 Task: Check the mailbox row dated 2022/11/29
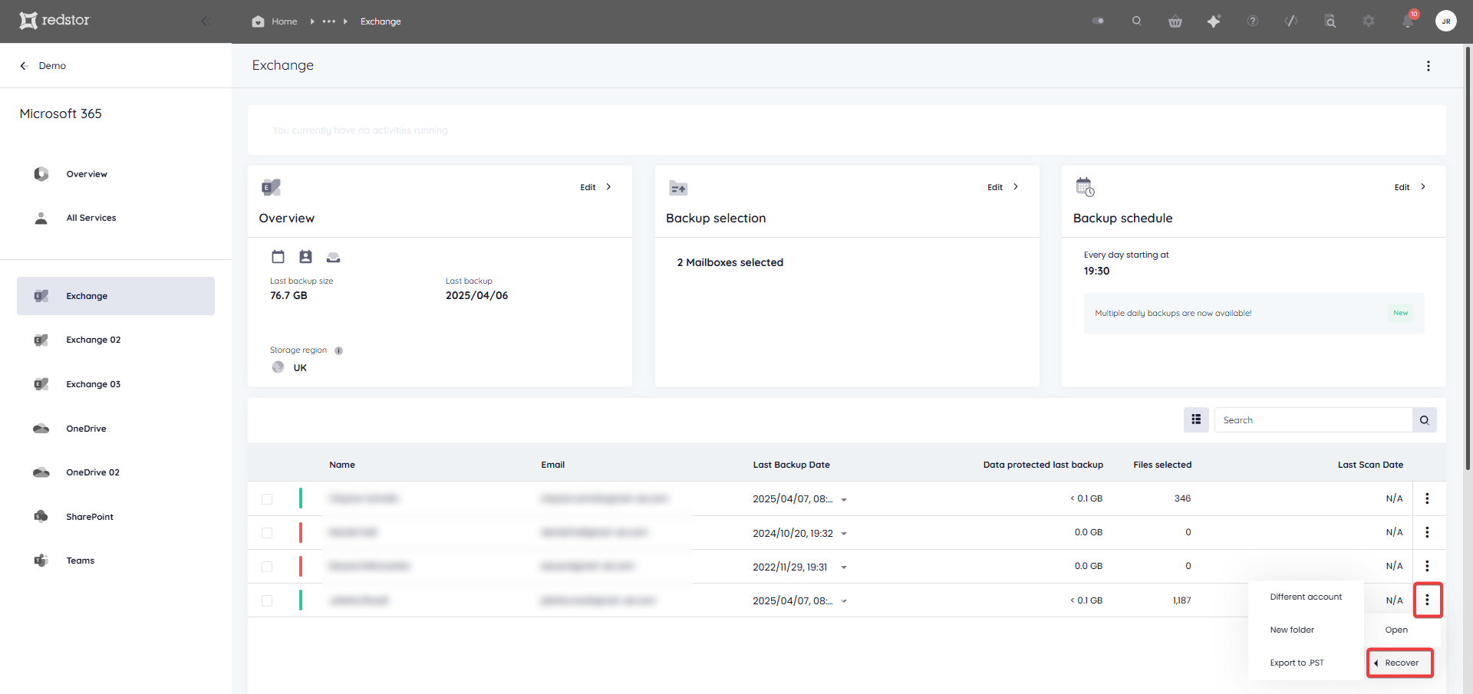[x=267, y=567]
